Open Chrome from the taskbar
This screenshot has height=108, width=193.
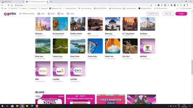click(22, 106)
